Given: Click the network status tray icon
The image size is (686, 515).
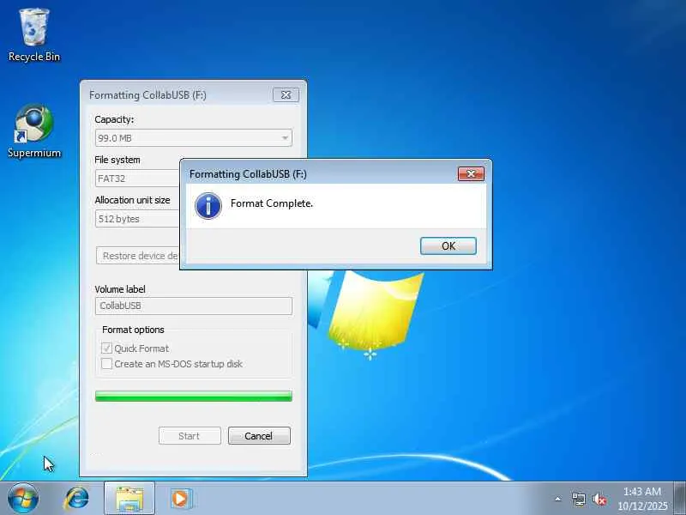Looking at the screenshot, I should click(578, 499).
